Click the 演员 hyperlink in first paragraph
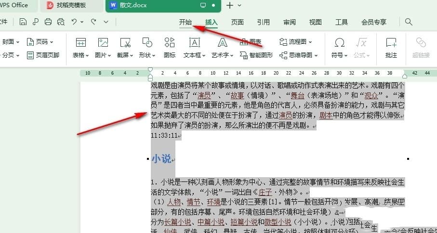Viewport: 437px width, 233px height. pyautogui.click(x=204, y=96)
